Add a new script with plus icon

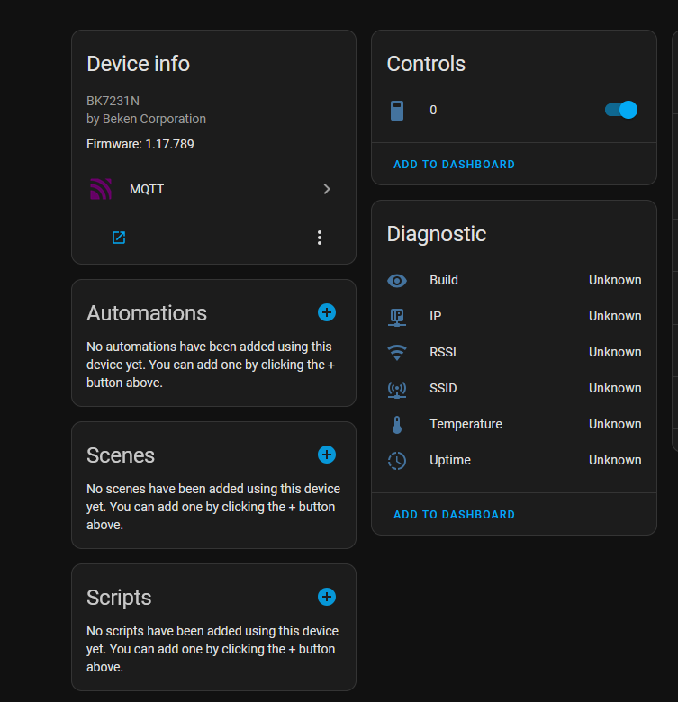point(327,597)
